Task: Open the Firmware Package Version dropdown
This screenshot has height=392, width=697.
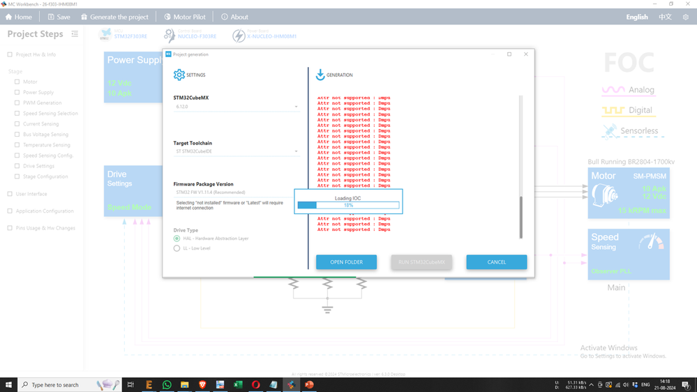Action: tap(234, 193)
